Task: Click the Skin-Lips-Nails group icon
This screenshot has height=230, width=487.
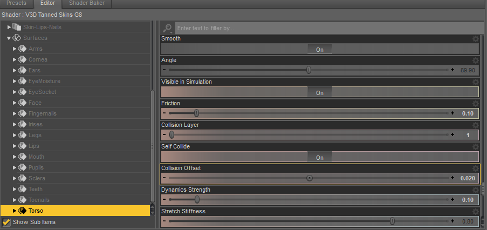Action: (x=17, y=27)
